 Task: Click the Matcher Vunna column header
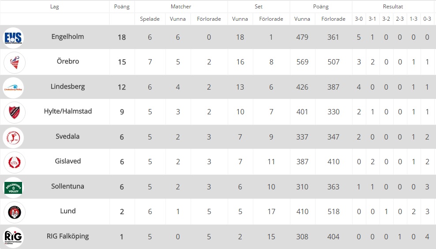point(178,19)
